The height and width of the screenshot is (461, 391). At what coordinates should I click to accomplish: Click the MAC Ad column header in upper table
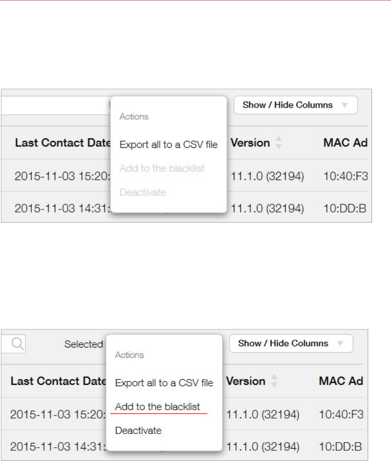tap(345, 143)
